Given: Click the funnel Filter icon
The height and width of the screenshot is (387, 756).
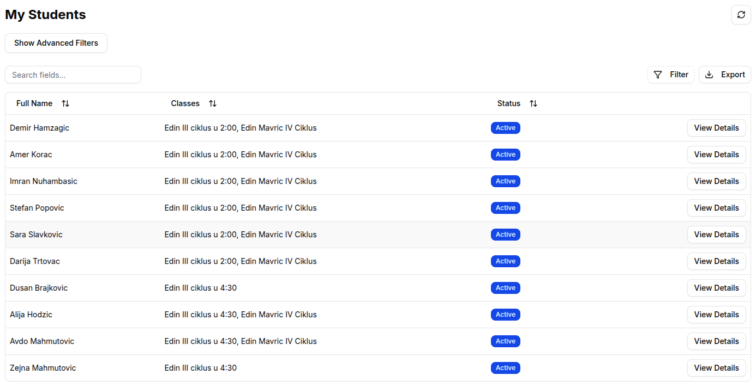Looking at the screenshot, I should coord(658,75).
